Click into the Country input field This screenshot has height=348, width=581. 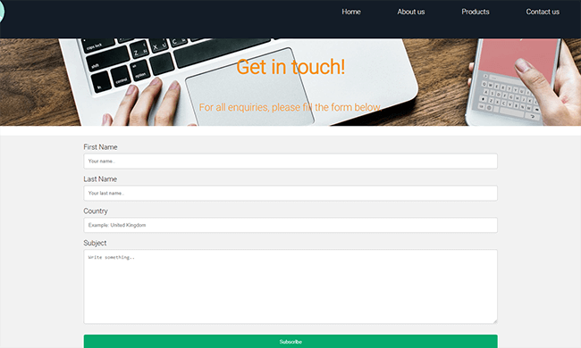[x=290, y=225]
